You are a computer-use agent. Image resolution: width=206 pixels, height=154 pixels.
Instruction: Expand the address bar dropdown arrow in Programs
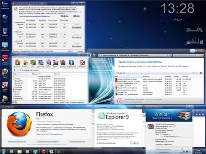coord(167,55)
